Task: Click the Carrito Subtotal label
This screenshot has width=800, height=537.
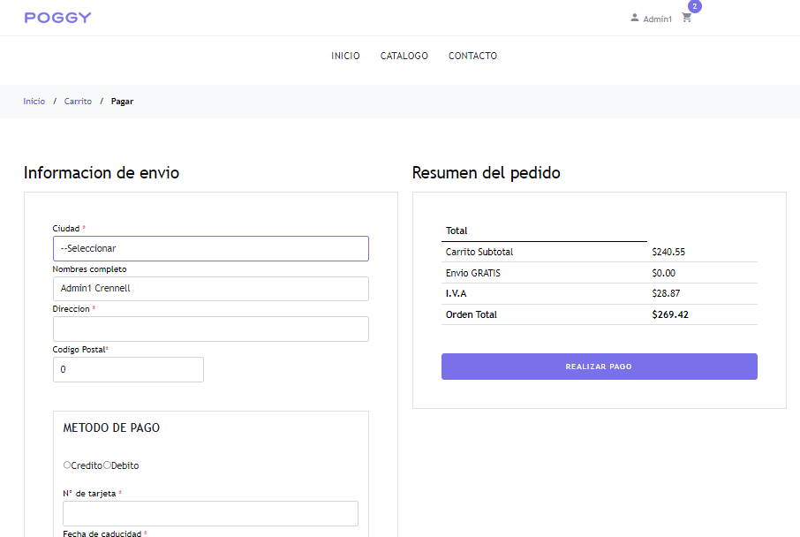Action: tap(479, 252)
